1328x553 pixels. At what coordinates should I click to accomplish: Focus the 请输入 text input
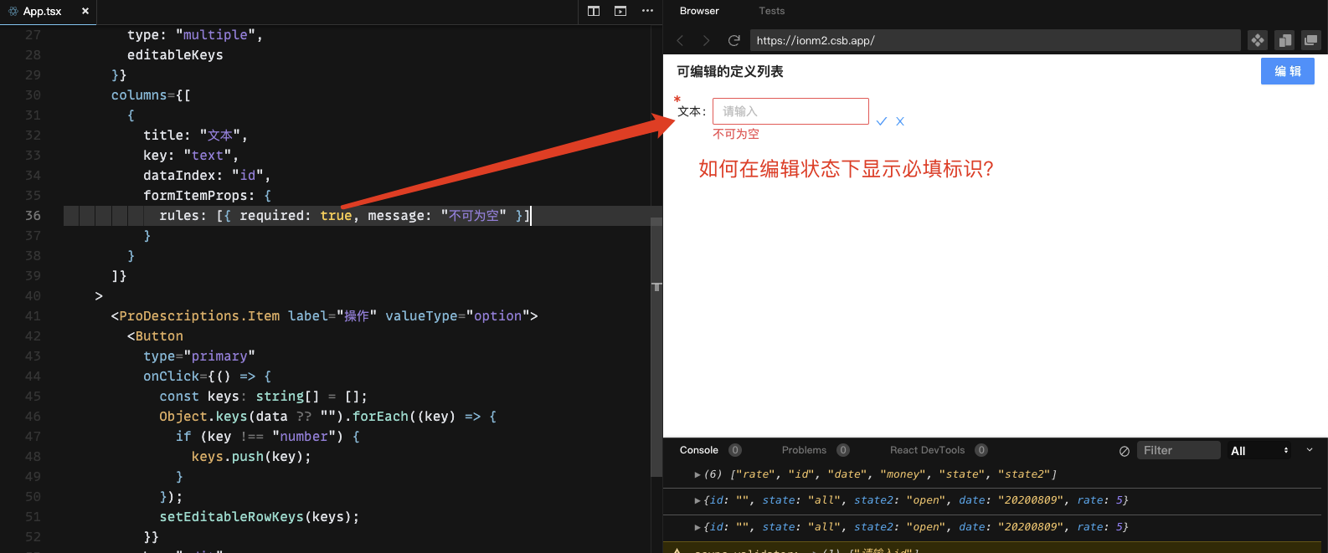tap(790, 111)
